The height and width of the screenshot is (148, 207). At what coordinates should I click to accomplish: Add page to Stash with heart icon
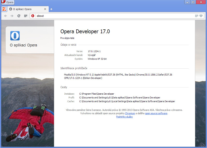(201, 16)
